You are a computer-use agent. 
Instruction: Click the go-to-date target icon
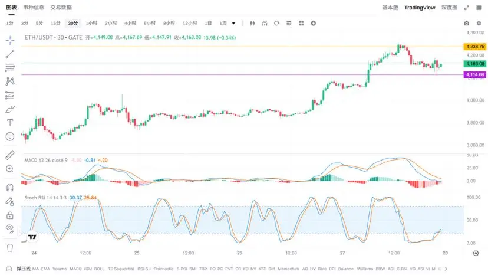(x=476, y=253)
